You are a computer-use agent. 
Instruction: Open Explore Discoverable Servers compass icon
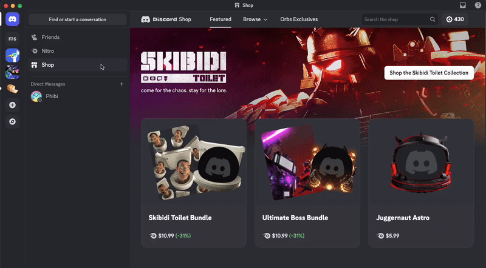12,122
